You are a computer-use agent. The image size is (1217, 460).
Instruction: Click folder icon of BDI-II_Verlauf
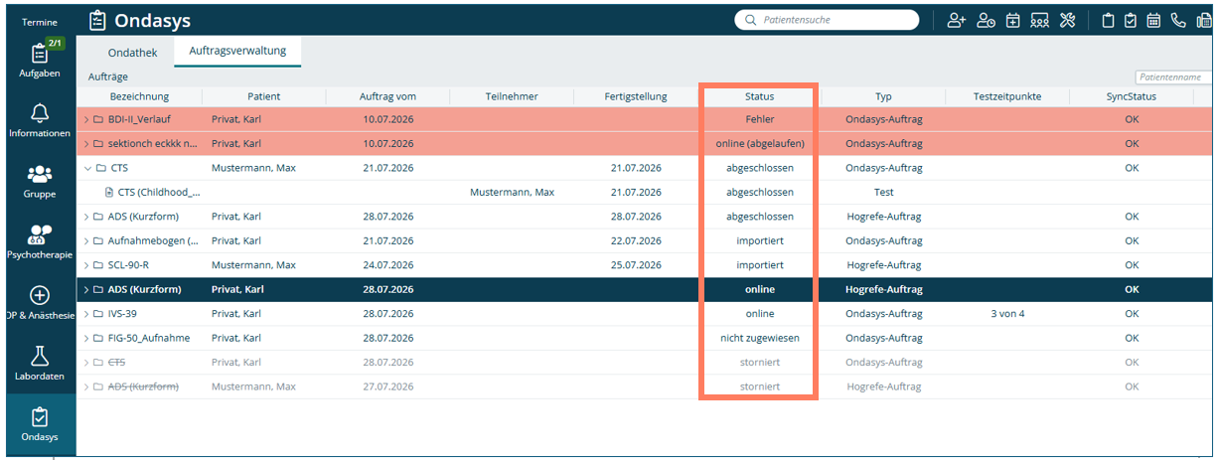pos(99,120)
